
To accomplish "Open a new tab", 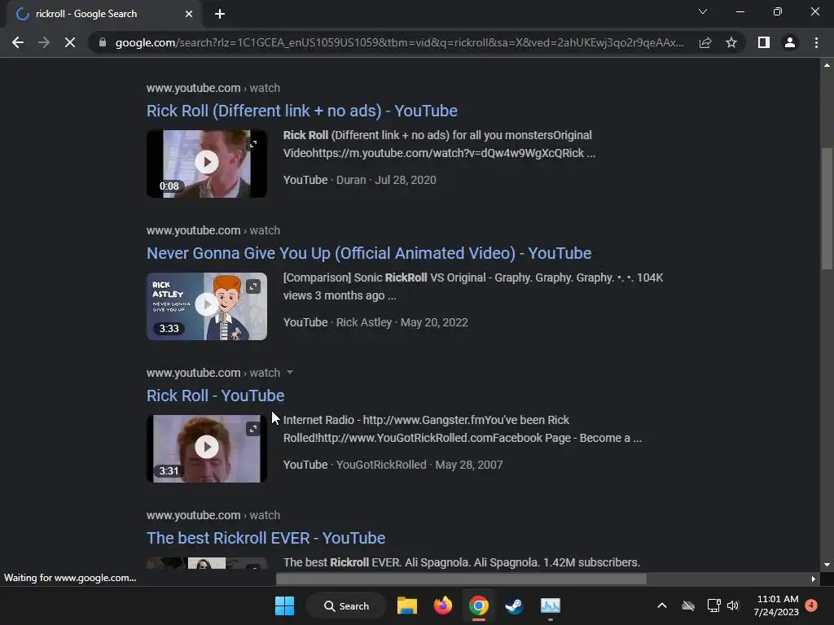I will click(x=220, y=14).
